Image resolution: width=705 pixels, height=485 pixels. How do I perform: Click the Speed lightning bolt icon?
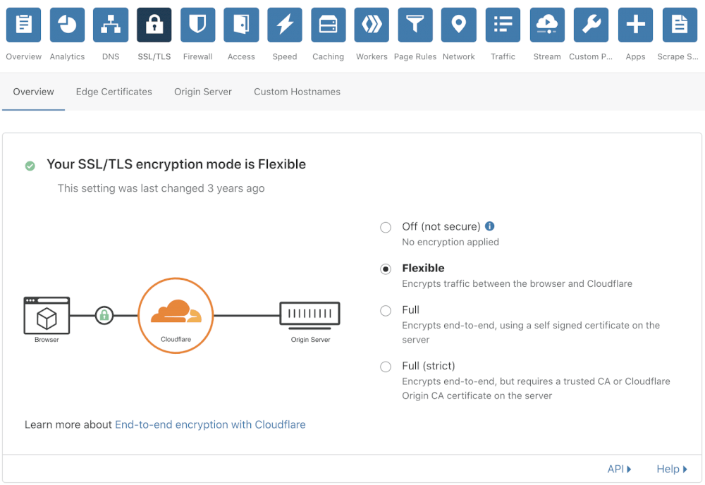tap(285, 25)
